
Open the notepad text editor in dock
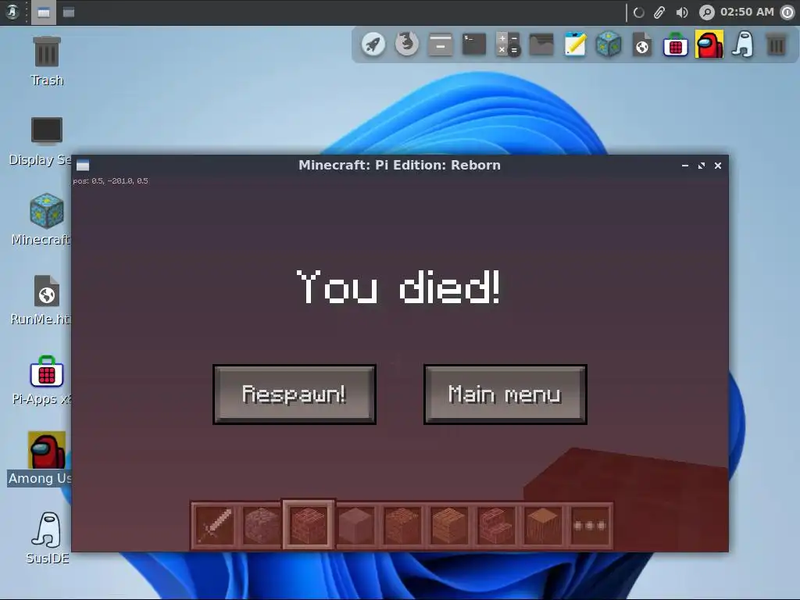575,45
